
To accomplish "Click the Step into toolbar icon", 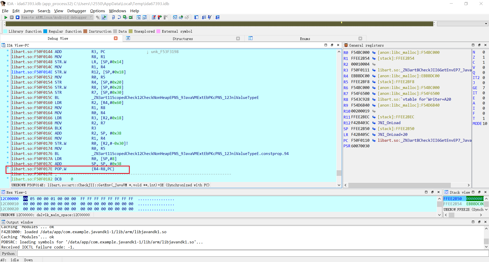I will coord(113,17).
